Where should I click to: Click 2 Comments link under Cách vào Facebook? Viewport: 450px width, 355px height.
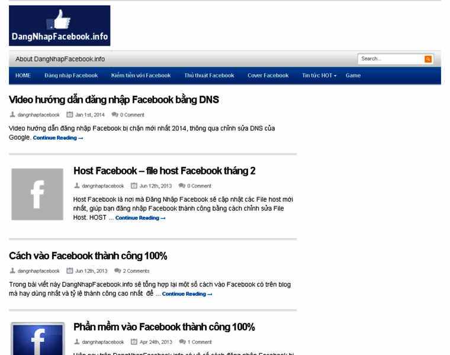point(136,271)
